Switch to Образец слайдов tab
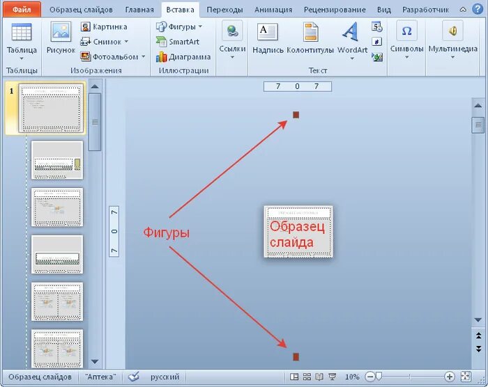This screenshot has height=387, width=488. 81,10
